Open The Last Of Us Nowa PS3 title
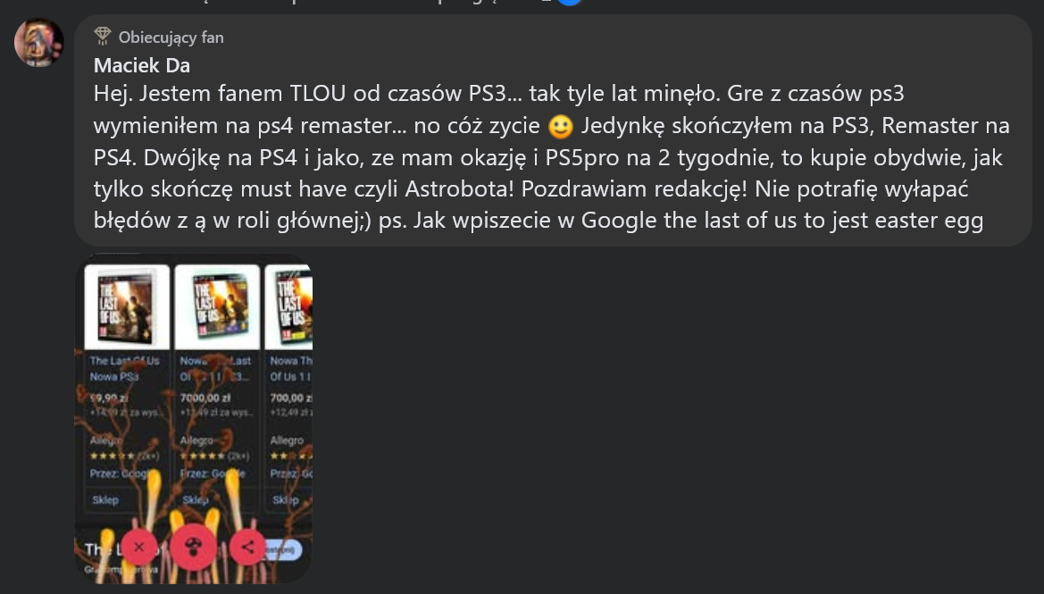Viewport: 1044px width, 594px height. click(x=124, y=368)
